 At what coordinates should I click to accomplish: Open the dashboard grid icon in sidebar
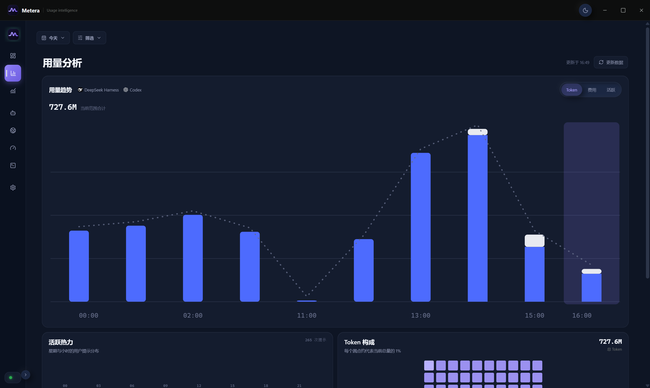point(13,56)
